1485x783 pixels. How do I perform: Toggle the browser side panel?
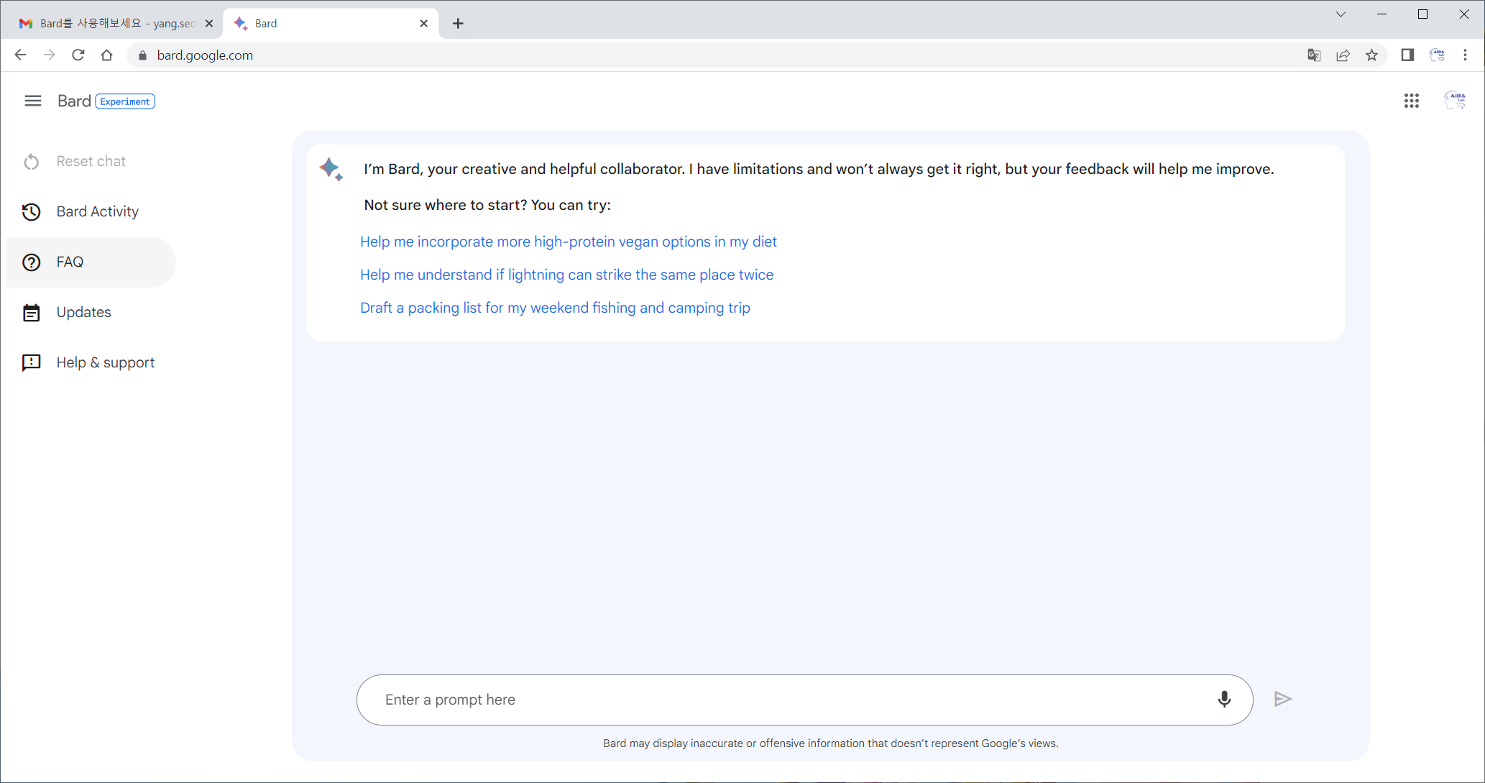1407,55
